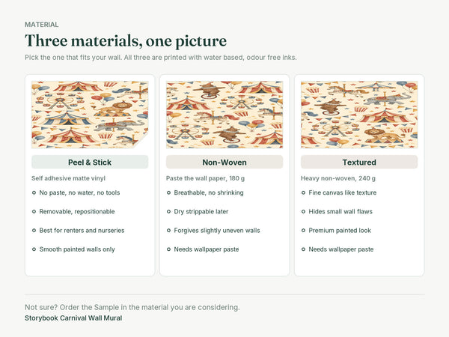
Task: Click 'Paste the wall paper, 180 g' subtitle
Action: pos(205,178)
